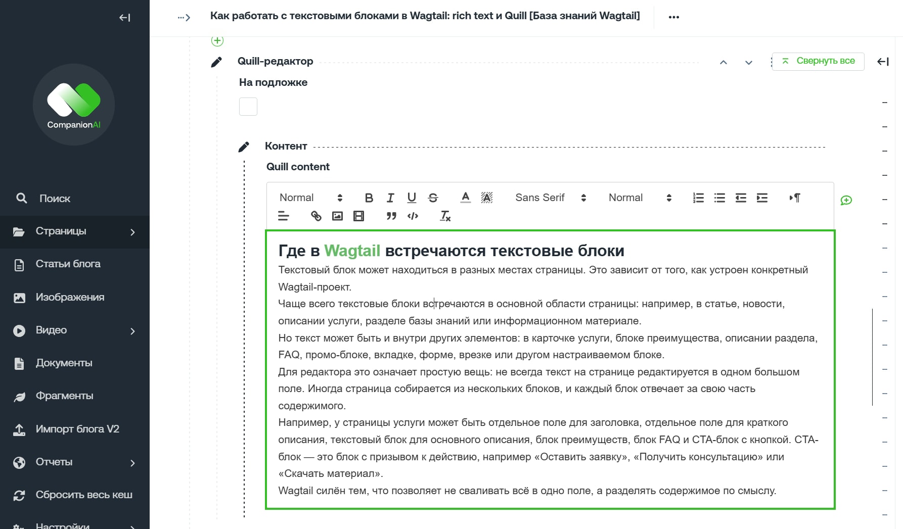
Task: Decrease text indent
Action: (741, 198)
